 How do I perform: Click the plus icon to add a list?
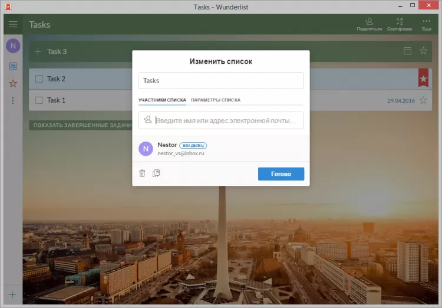coord(12,295)
